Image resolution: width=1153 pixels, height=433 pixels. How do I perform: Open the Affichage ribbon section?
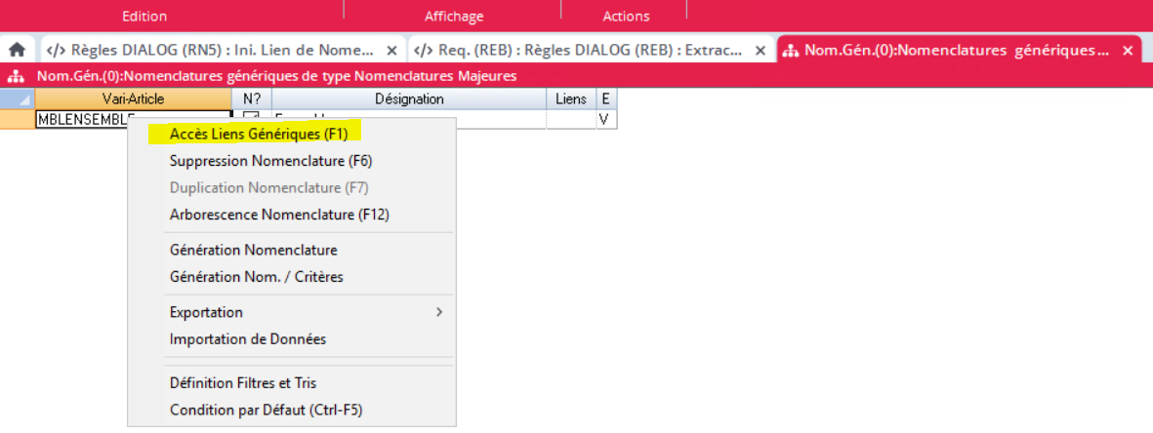pos(453,17)
